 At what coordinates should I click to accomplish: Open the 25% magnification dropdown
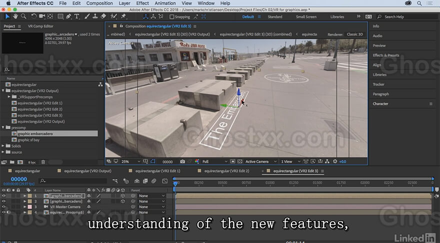pyautogui.click(x=131, y=162)
